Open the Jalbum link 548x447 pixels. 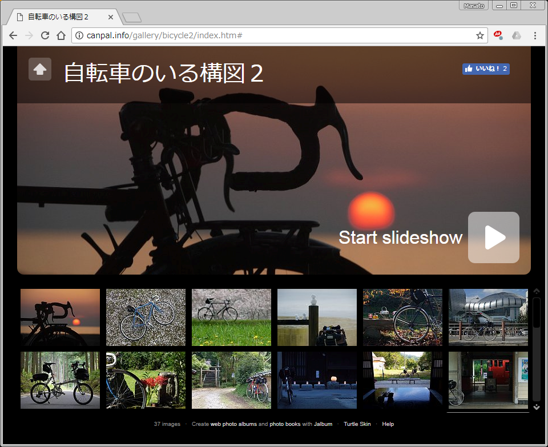[x=323, y=424]
